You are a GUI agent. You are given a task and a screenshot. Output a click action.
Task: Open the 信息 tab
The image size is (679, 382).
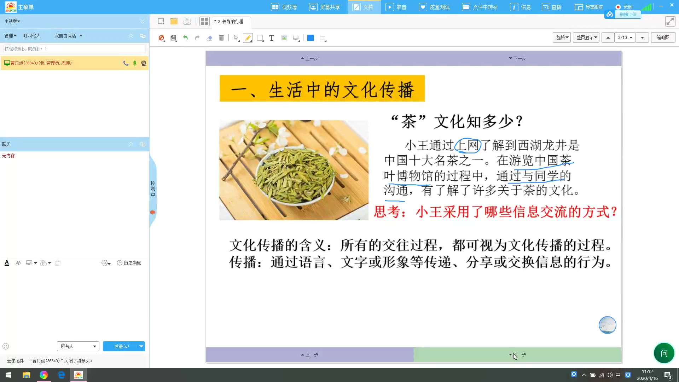tap(520, 7)
